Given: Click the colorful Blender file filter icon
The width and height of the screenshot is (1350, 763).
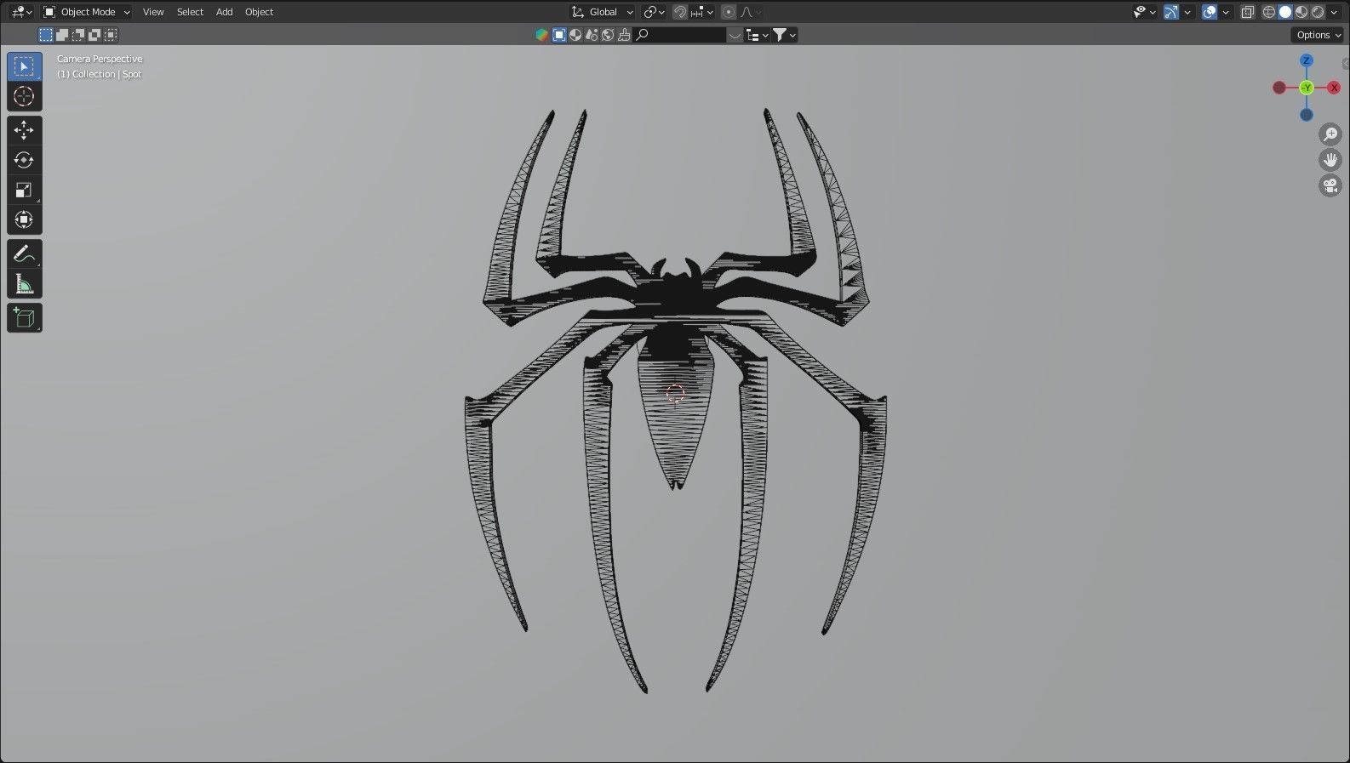Looking at the screenshot, I should (542, 35).
